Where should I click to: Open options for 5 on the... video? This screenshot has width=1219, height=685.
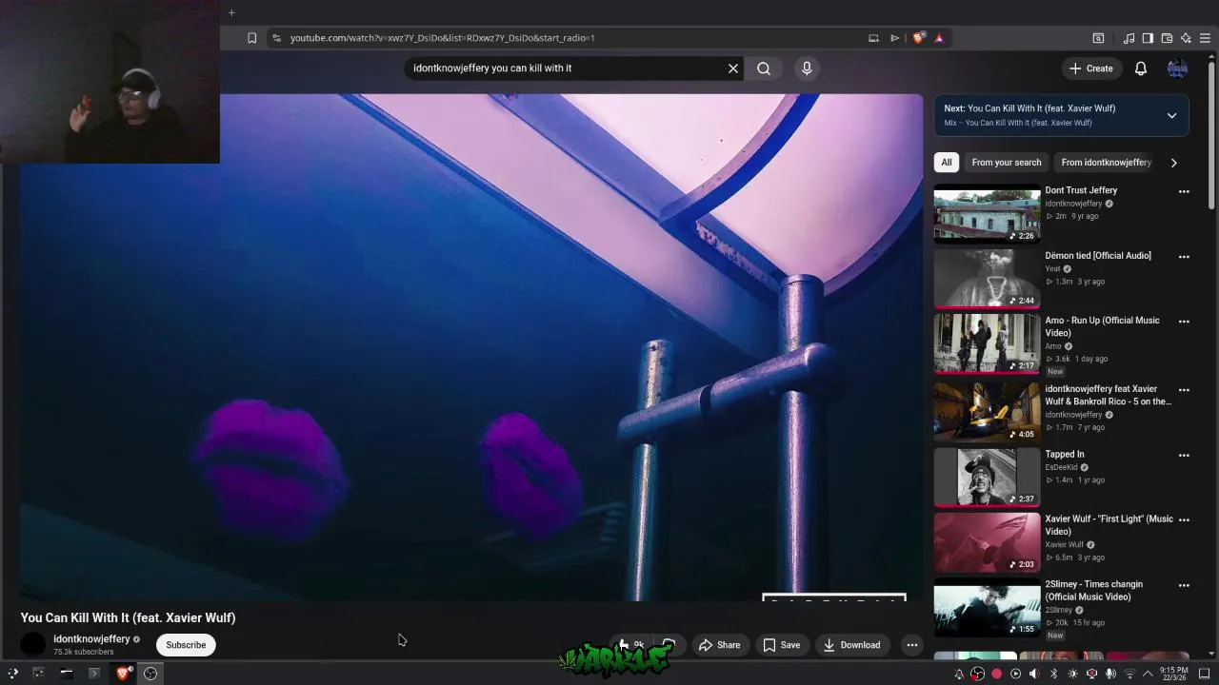pos(1184,390)
